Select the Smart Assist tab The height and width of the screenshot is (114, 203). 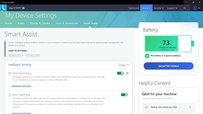tap(90, 23)
